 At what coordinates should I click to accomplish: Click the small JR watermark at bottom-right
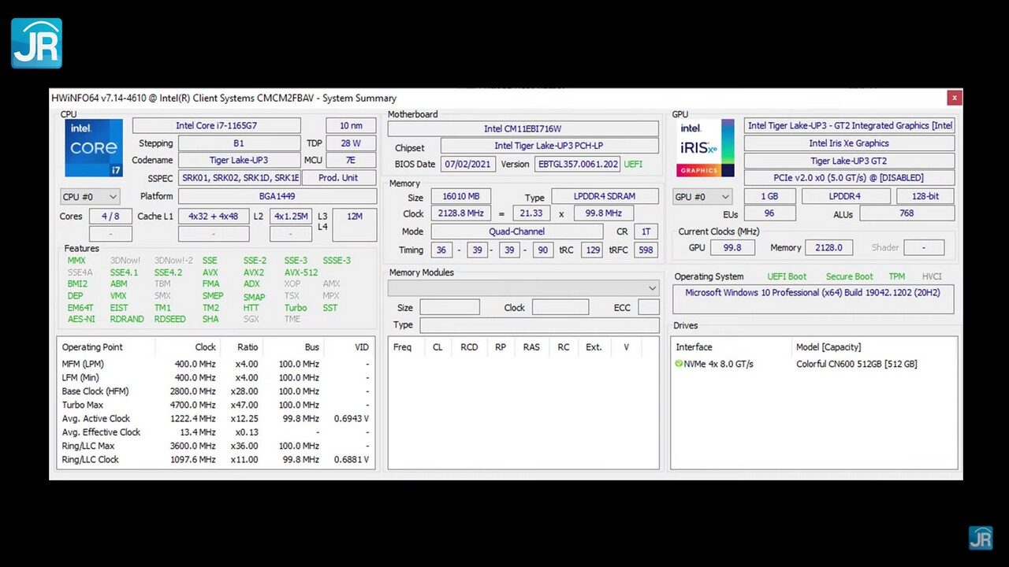(x=981, y=538)
